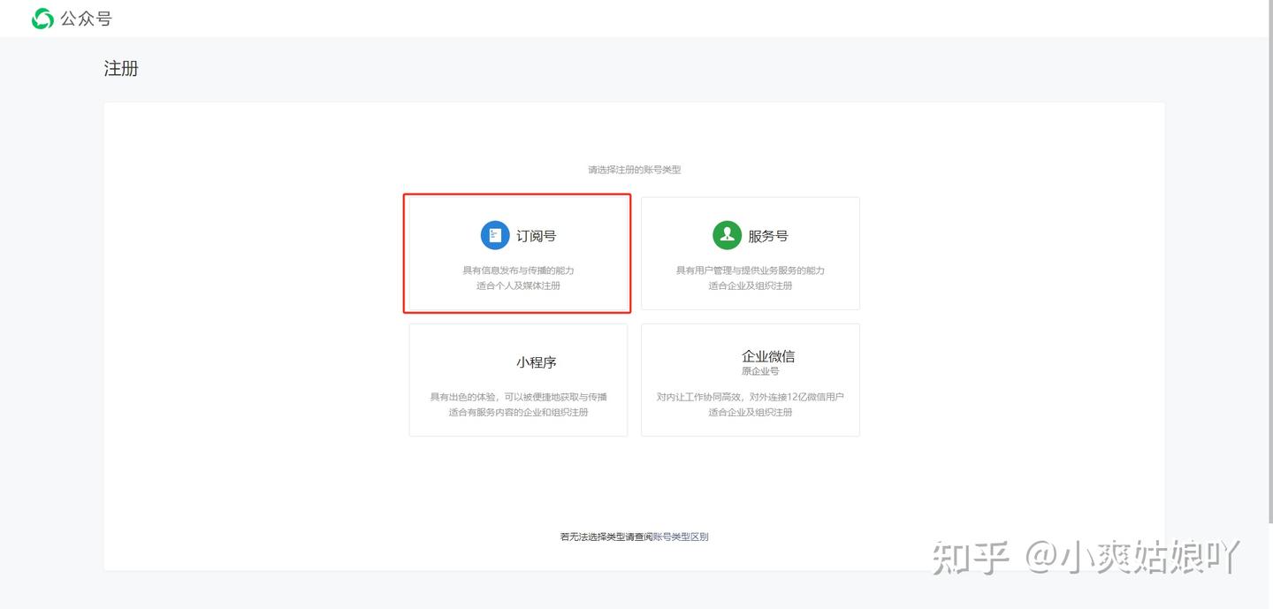Image resolution: width=1273 pixels, height=609 pixels.
Task: Click the 适合有服务内容的企业和组织注册 description
Action: click(518, 412)
